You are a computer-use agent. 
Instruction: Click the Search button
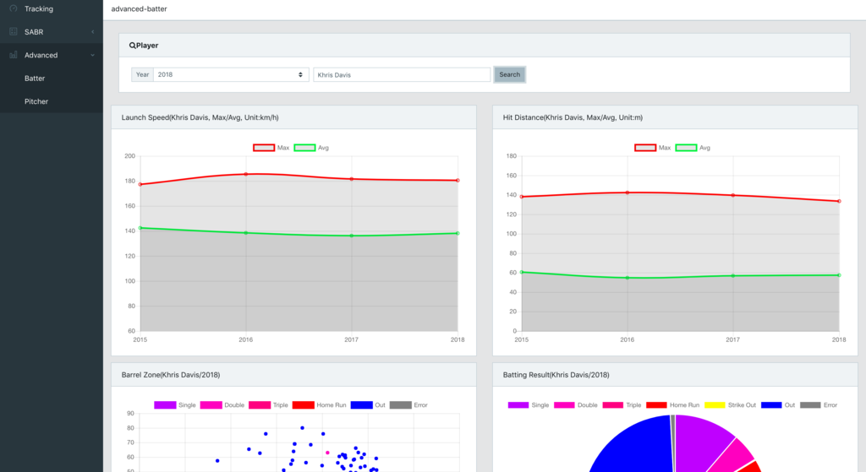click(509, 74)
